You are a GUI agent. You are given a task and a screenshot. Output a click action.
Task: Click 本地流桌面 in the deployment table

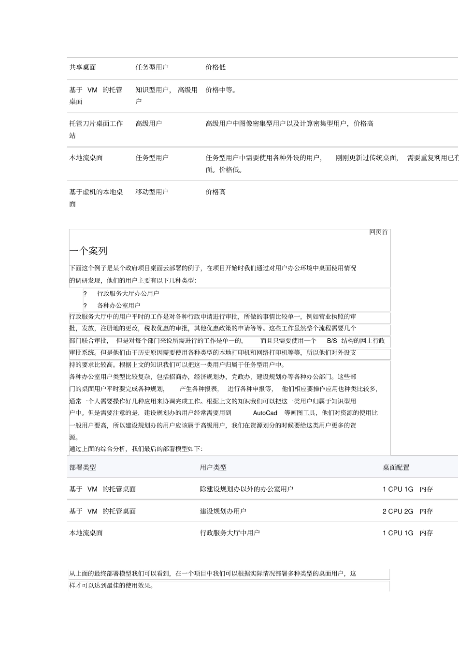tap(86, 533)
